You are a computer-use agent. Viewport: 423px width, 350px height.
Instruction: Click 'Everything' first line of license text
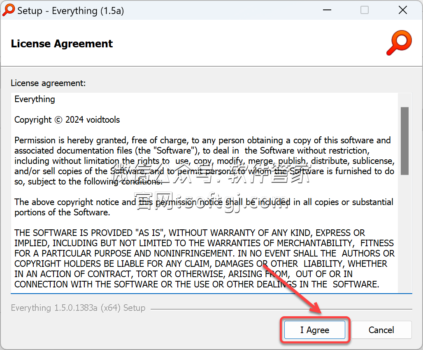35,99
